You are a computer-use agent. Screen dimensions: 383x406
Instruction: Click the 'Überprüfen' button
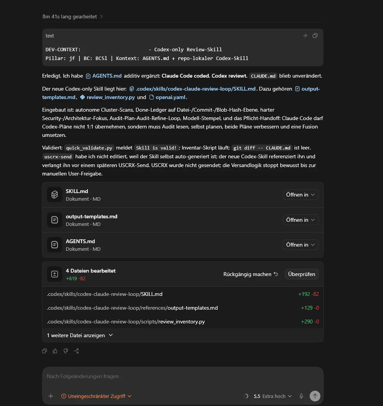(302, 274)
